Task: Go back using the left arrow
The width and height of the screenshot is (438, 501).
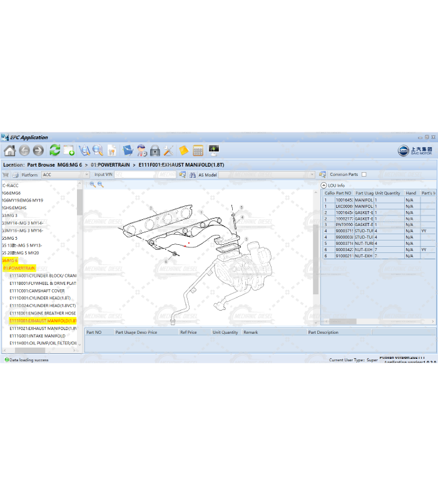Action: 24,151
